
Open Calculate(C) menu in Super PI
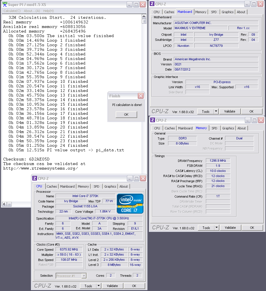pos(12,11)
